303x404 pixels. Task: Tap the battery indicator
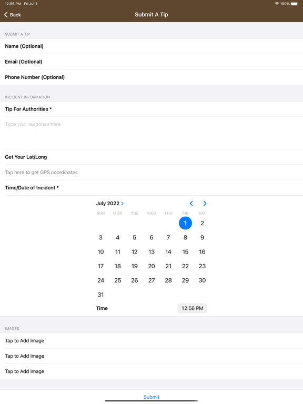295,4
